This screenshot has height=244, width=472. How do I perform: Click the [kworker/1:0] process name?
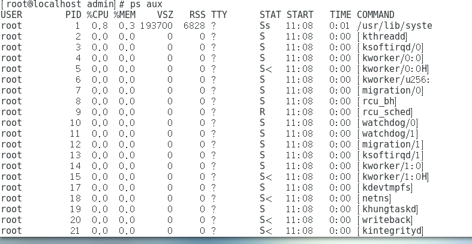[390, 166]
